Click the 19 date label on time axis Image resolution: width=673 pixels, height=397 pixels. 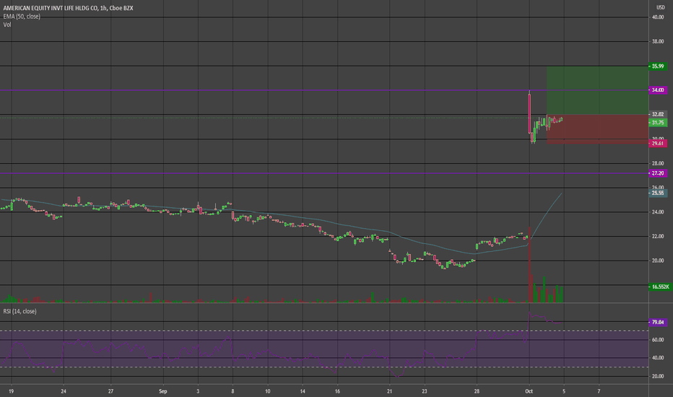point(11,391)
